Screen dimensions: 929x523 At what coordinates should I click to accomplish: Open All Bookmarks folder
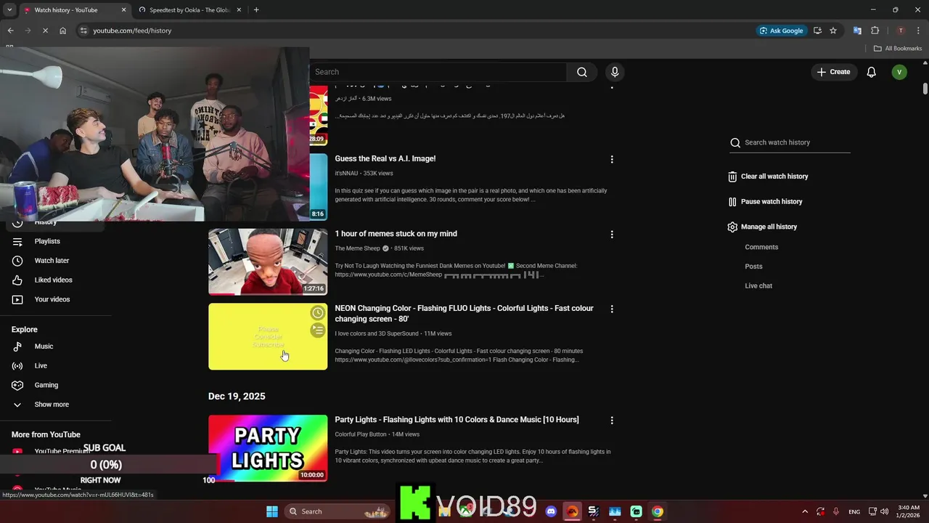pos(898,49)
